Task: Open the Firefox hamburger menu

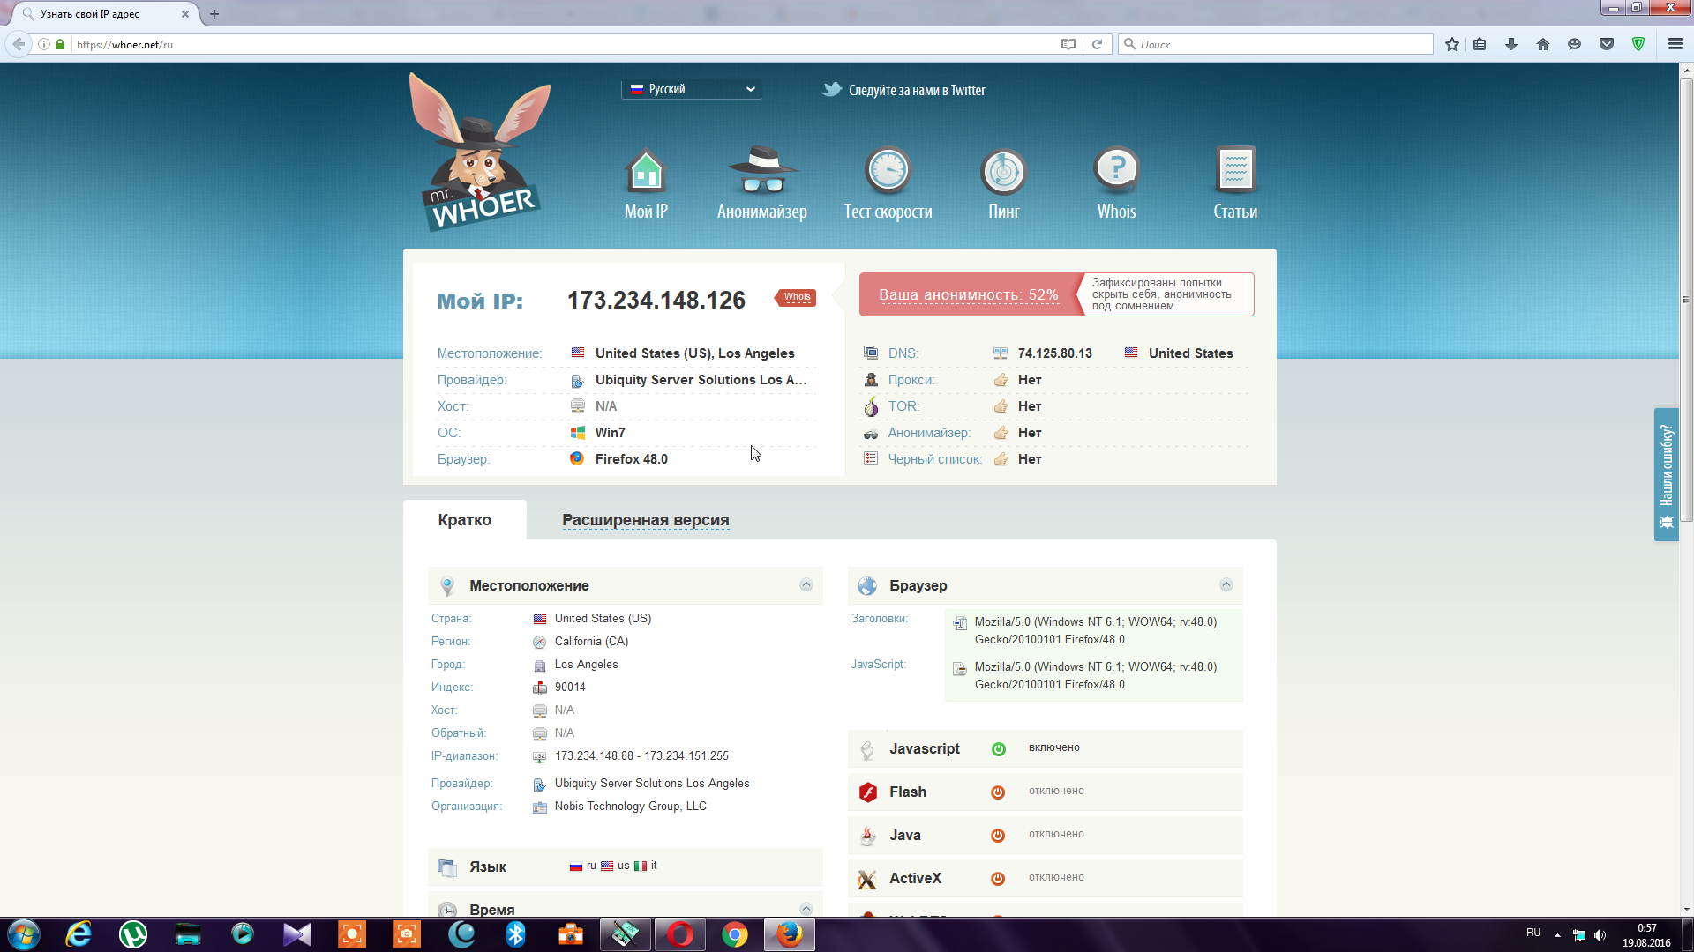Action: click(1675, 44)
